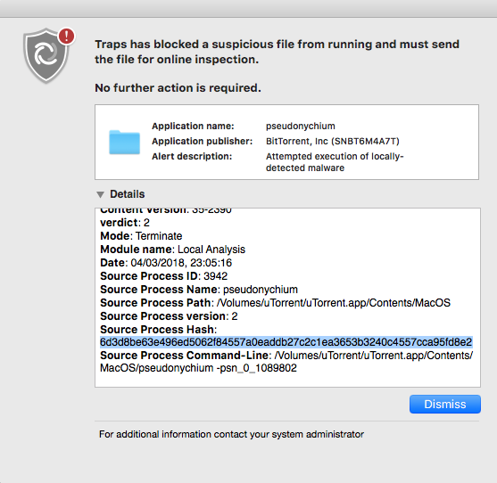Image resolution: width=497 pixels, height=483 pixels.
Task: Click the Source Process Path line
Action: pos(275,303)
